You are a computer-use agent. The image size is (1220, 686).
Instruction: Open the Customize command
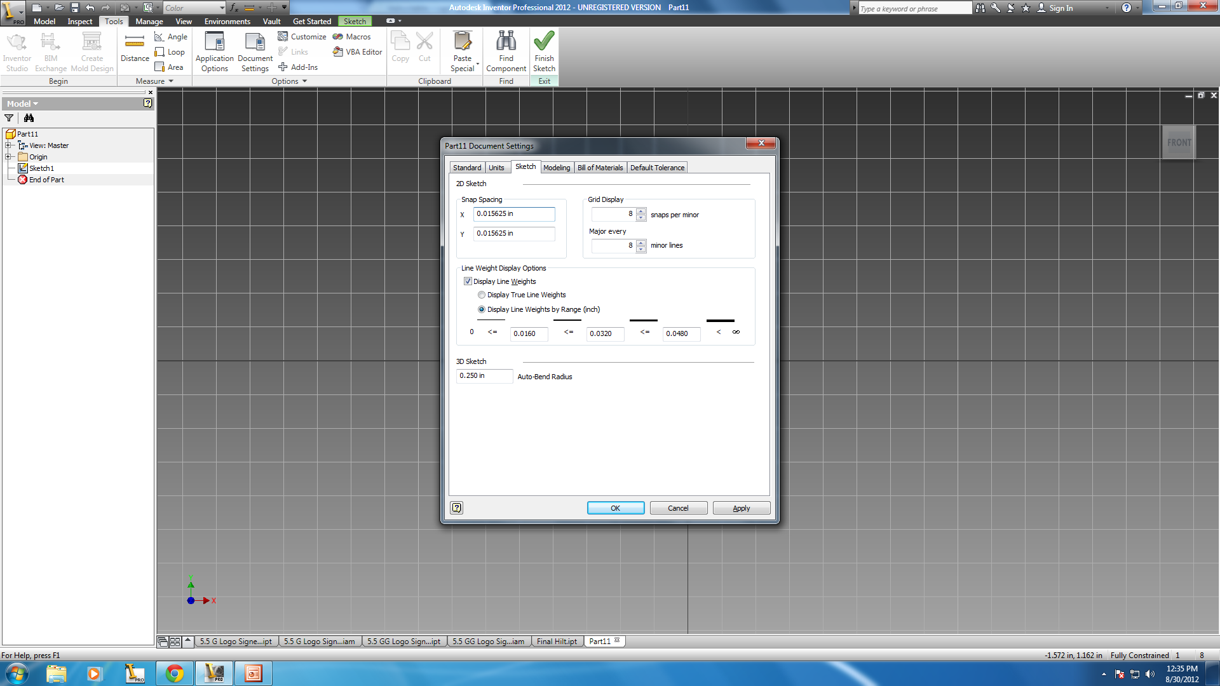point(302,37)
